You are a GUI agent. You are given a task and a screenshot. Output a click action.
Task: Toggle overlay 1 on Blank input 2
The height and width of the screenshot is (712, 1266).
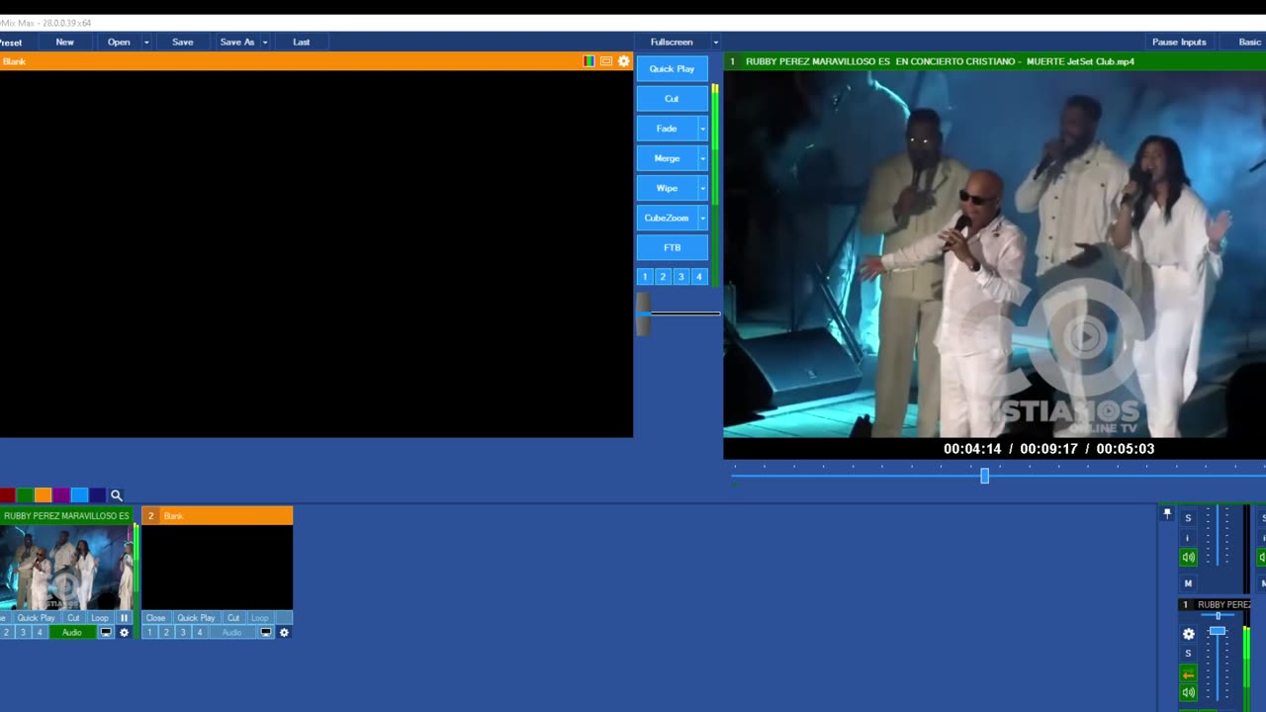pyautogui.click(x=150, y=633)
